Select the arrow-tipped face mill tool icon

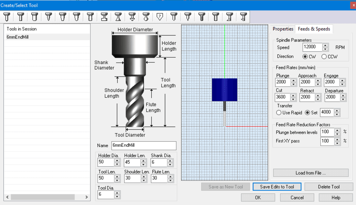point(132,17)
